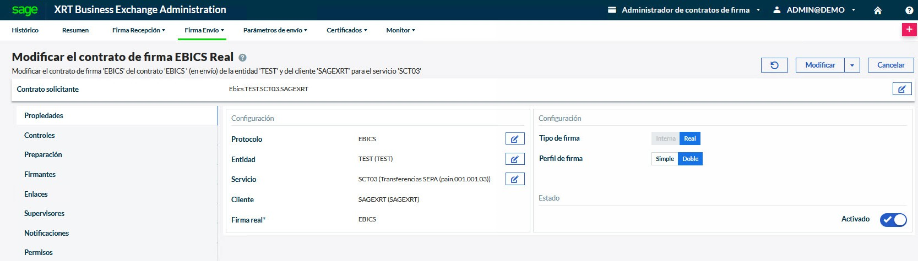This screenshot has height=261, width=918.
Task: Edit the Contrato solicitante field
Action: [901, 89]
